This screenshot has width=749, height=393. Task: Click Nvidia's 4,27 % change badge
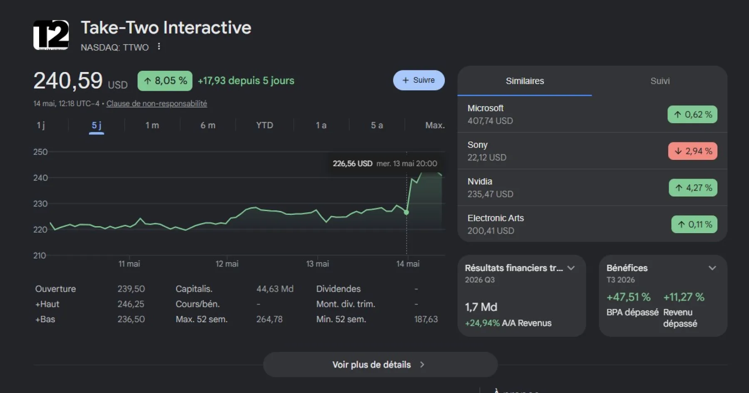click(x=693, y=188)
